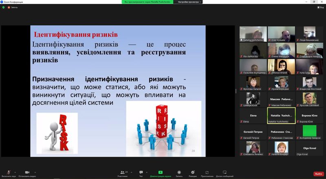Viewport: 326px width, 179px height.
Task: Click RISK stacked cubes image on slide
Action: [164, 128]
